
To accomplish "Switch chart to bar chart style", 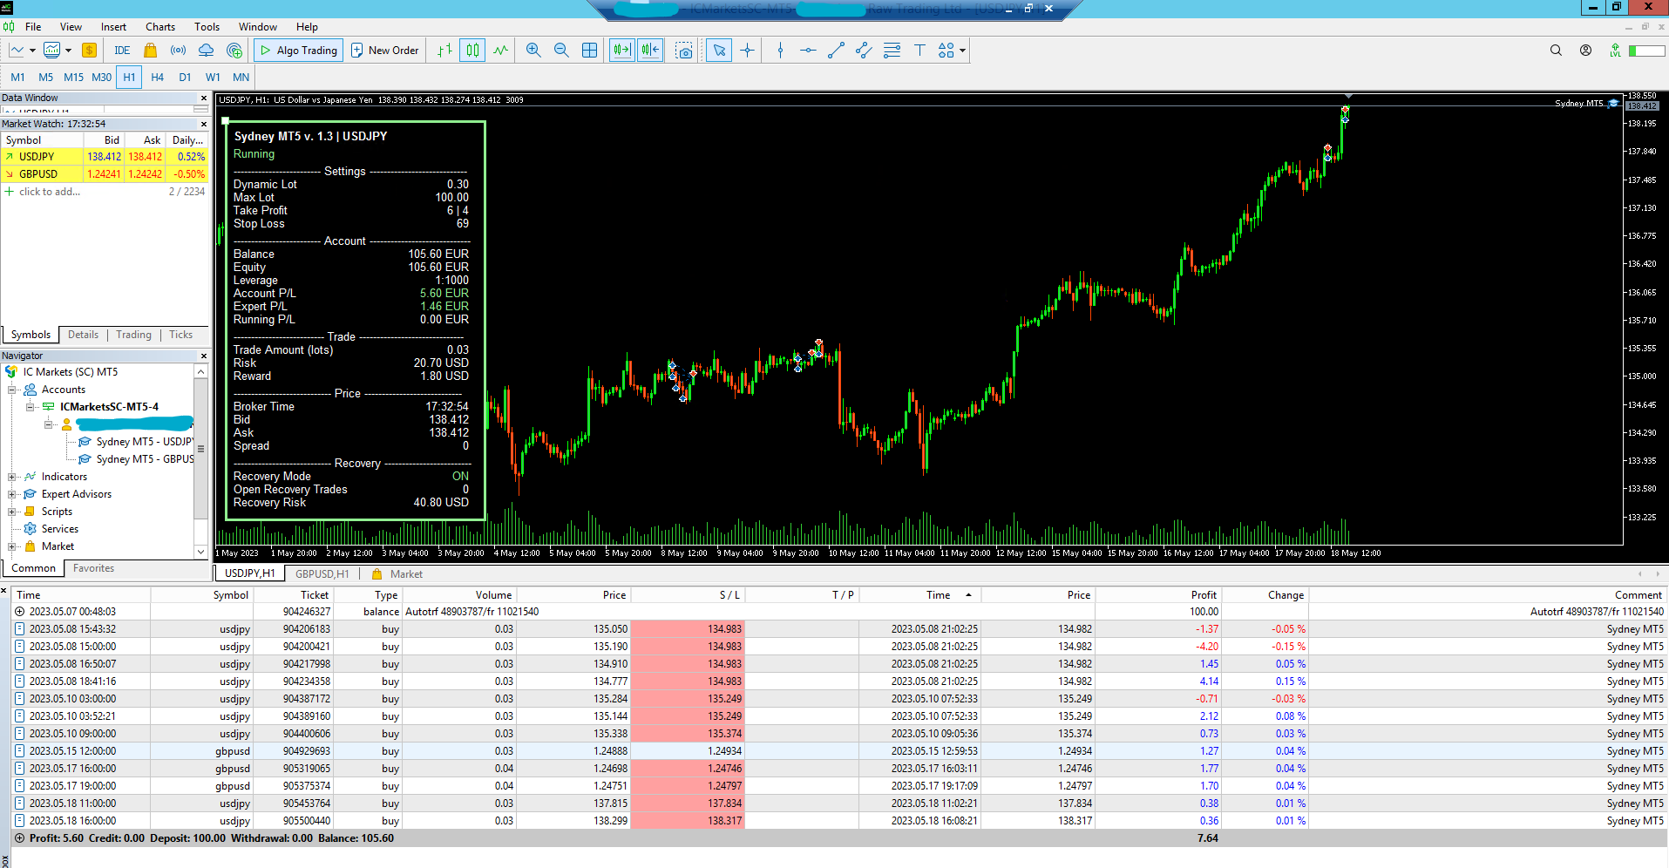I will coord(444,51).
